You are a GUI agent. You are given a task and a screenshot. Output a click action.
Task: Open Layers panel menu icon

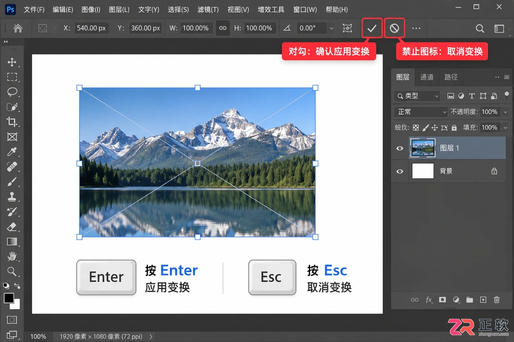[x=507, y=77]
